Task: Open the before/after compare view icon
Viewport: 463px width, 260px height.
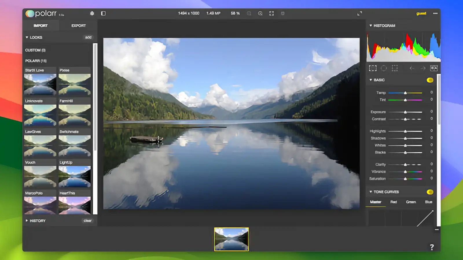Action: coord(434,68)
